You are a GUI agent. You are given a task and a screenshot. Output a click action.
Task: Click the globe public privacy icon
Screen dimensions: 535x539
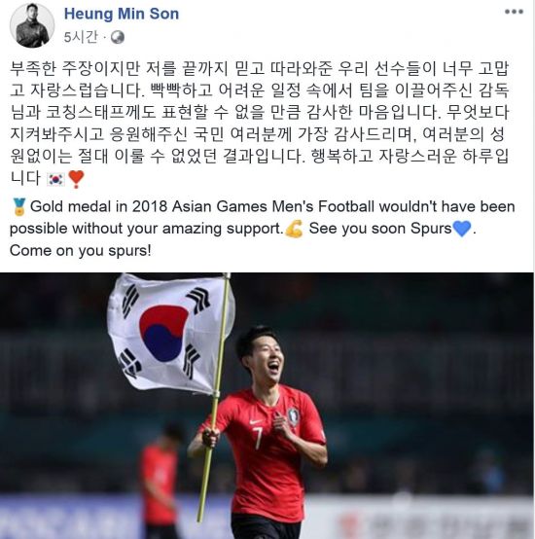pyautogui.click(x=118, y=37)
